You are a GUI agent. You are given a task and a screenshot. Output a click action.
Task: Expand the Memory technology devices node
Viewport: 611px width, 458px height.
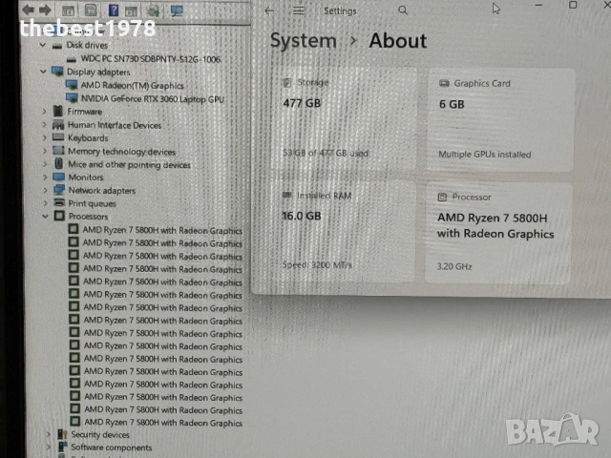tap(45, 151)
